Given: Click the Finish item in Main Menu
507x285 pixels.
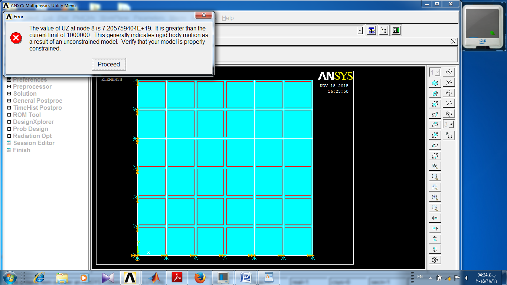Looking at the screenshot, I should click(22, 150).
